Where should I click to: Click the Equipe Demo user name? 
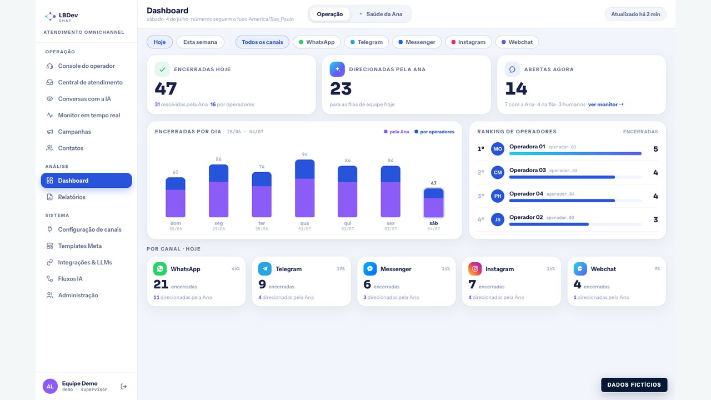[79, 383]
